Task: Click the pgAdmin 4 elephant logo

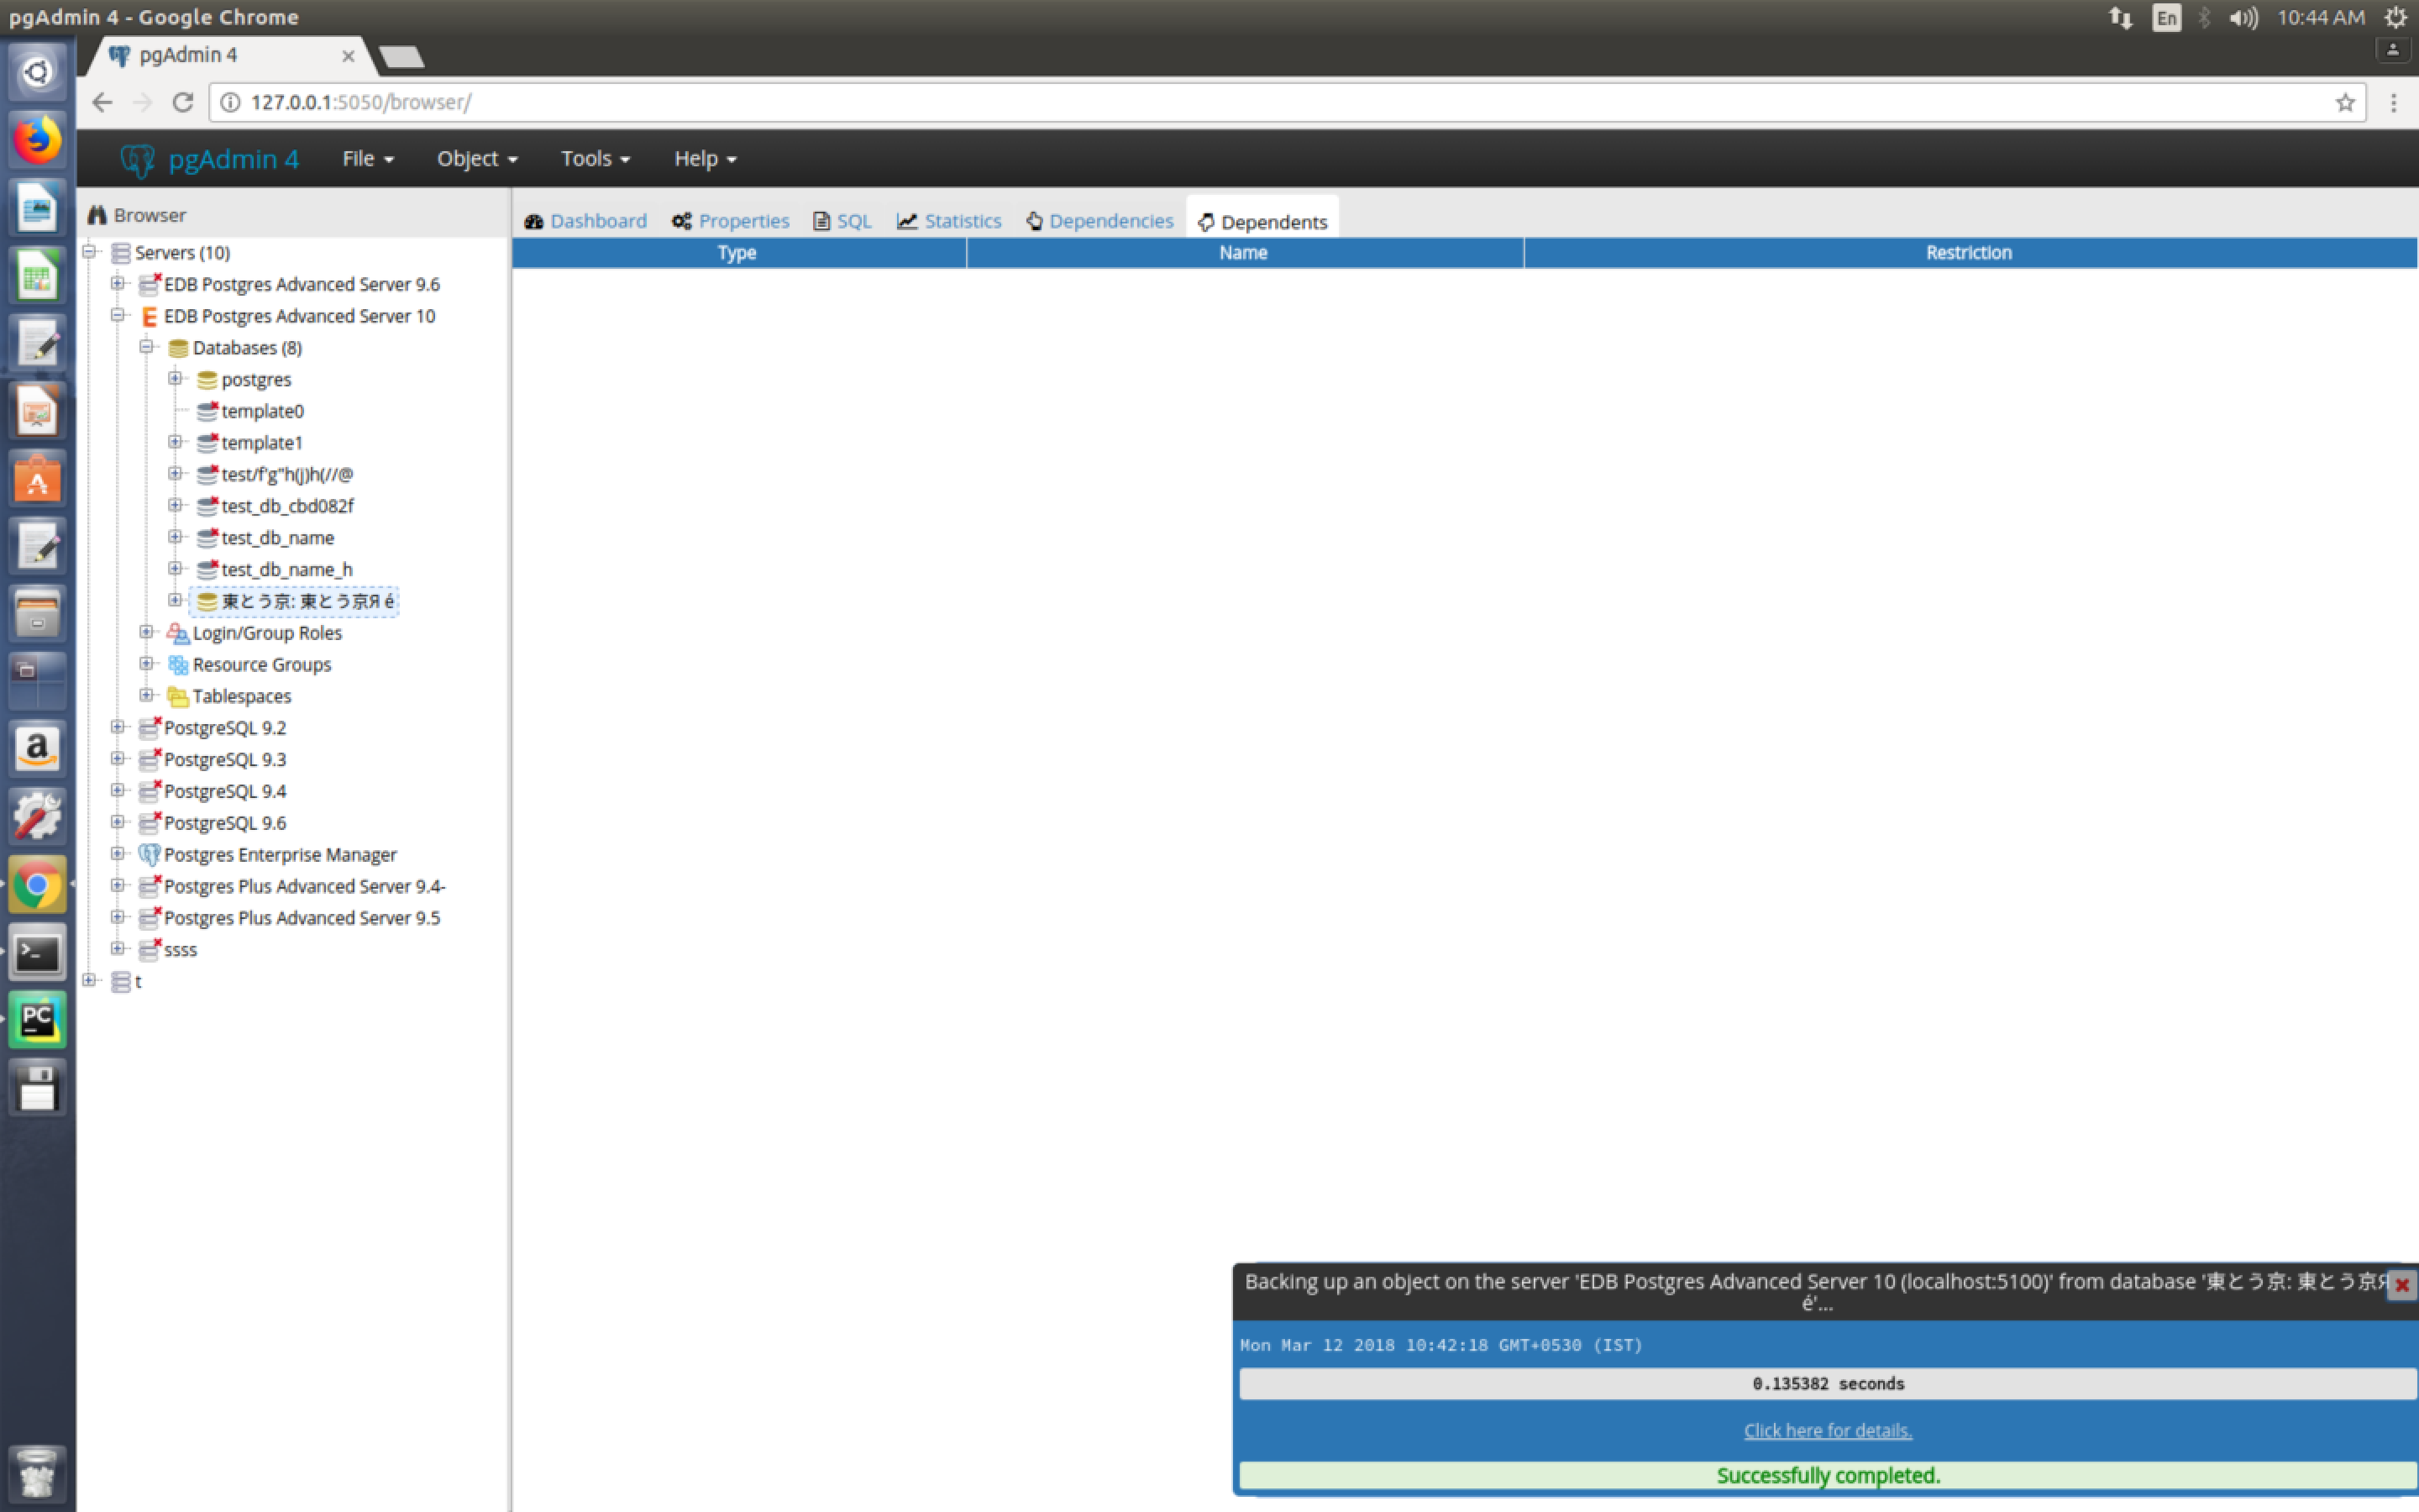Action: tap(138, 159)
